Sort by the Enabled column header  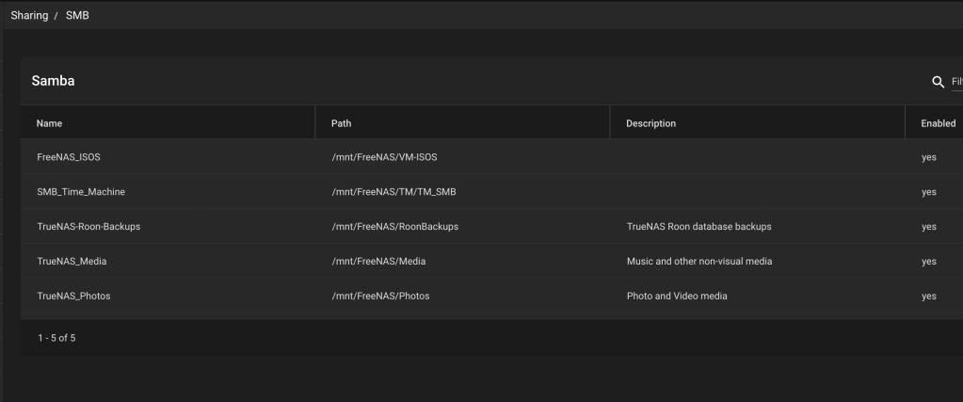tap(938, 123)
